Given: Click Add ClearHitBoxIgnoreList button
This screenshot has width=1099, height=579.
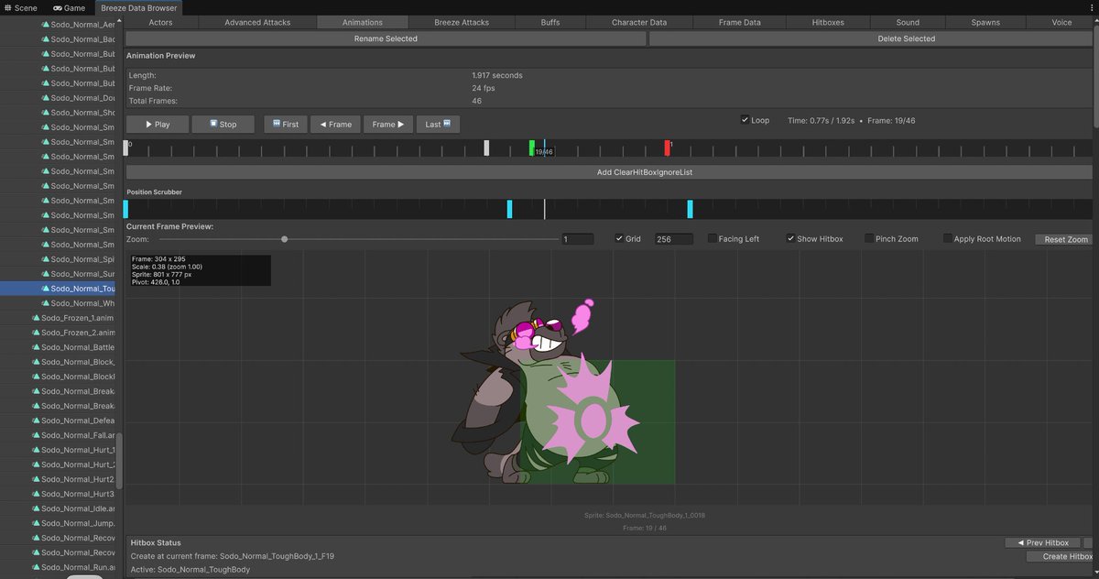Looking at the screenshot, I should tap(609, 172).
